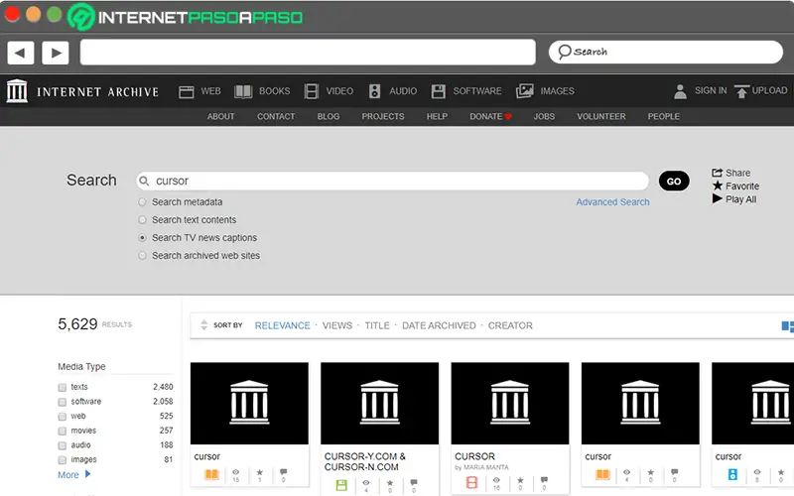Screen dimensions: 794x496
Task: Open the Images section icon
Action: click(525, 91)
